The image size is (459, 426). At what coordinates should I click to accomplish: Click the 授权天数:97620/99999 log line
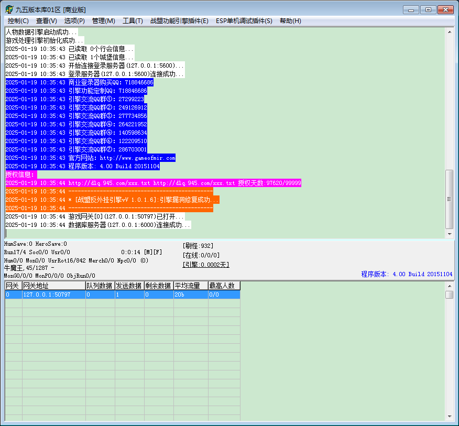(x=154, y=183)
